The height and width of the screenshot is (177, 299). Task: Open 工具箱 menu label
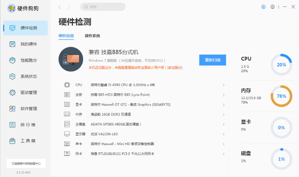[28, 141]
